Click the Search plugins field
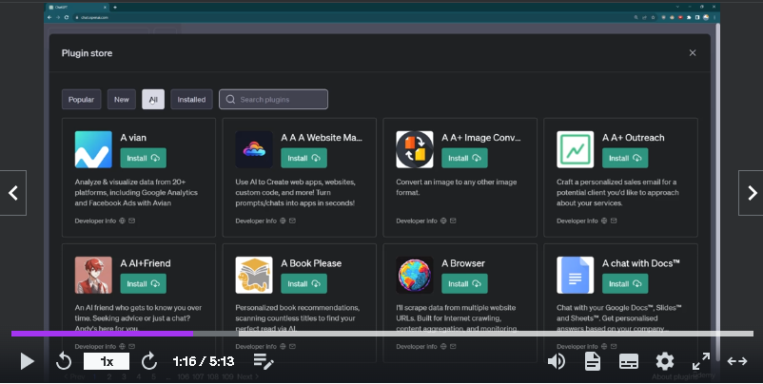Image resolution: width=763 pixels, height=384 pixels. 273,99
